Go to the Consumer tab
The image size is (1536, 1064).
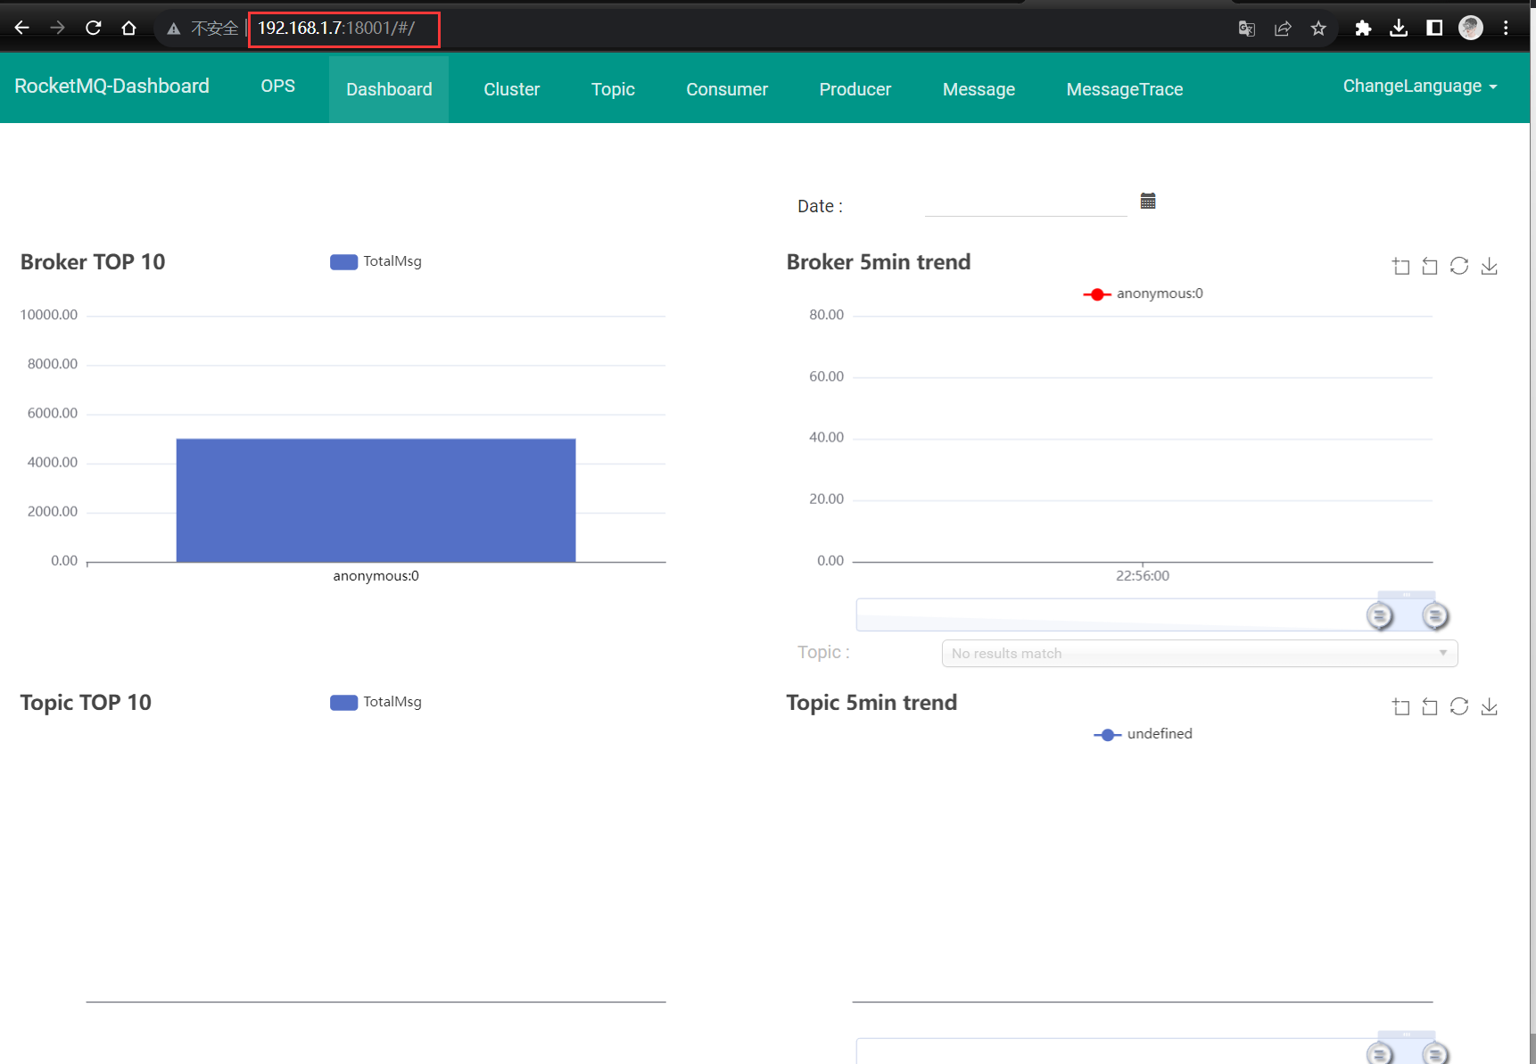pos(727,89)
